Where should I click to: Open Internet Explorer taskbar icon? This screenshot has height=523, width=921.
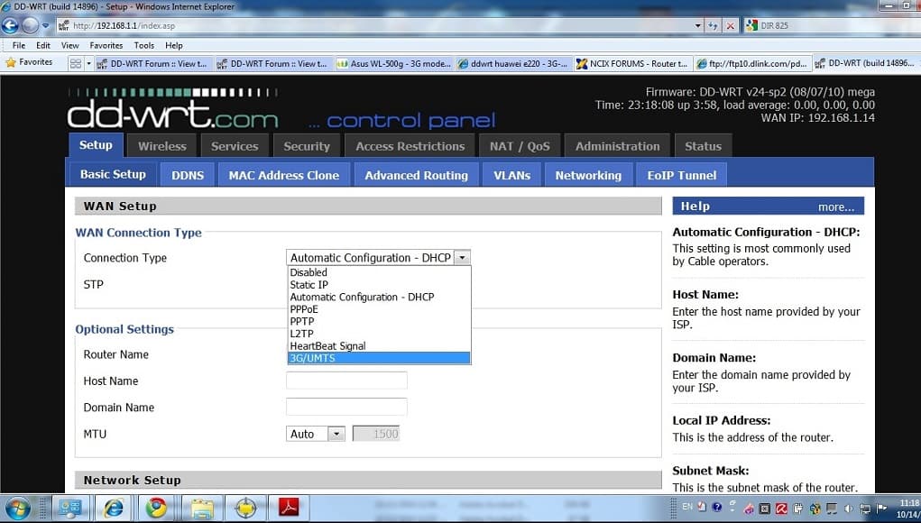113,508
